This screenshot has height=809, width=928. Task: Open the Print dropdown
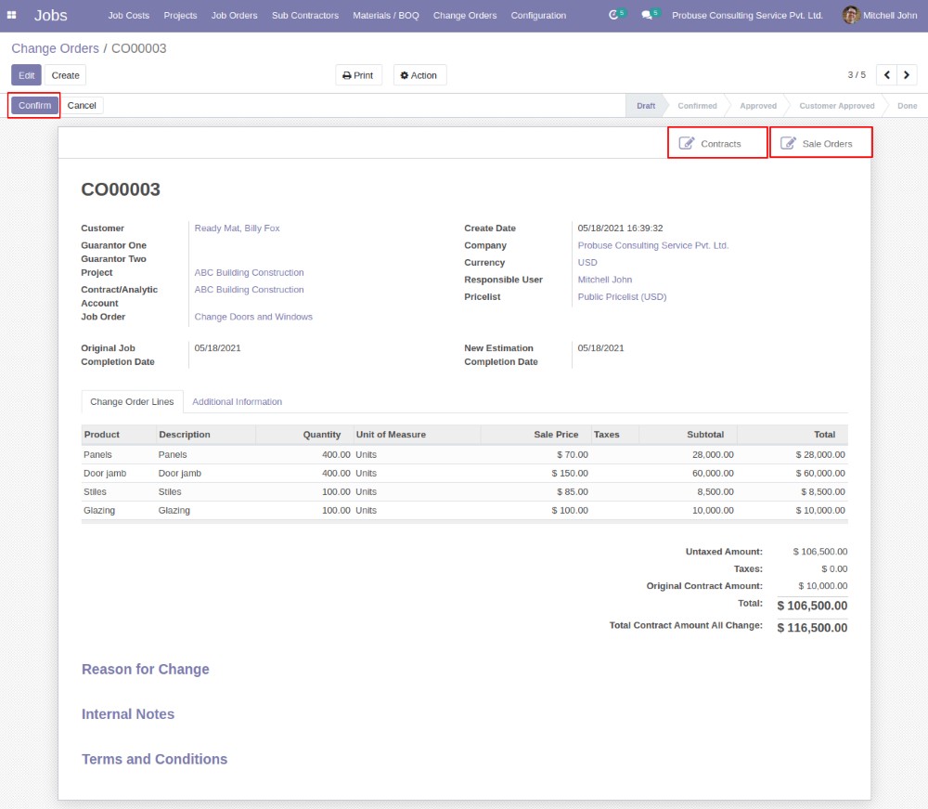click(358, 75)
